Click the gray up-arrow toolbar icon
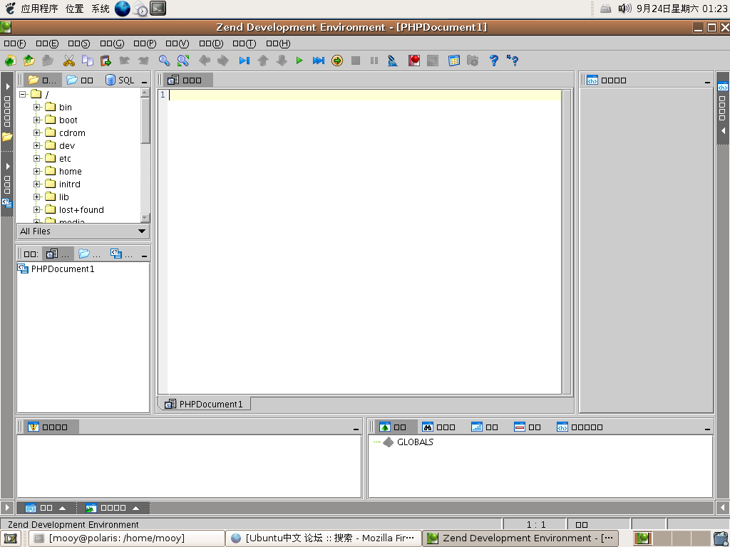The image size is (730, 547). click(x=263, y=61)
